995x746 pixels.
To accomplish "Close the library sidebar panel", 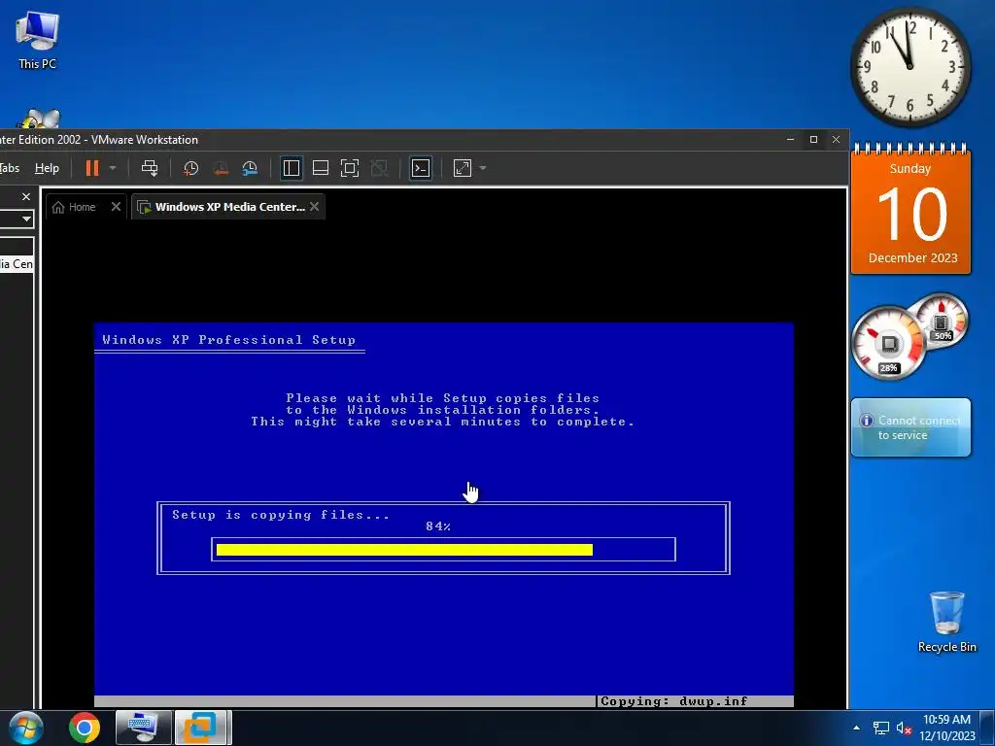I will [26, 196].
